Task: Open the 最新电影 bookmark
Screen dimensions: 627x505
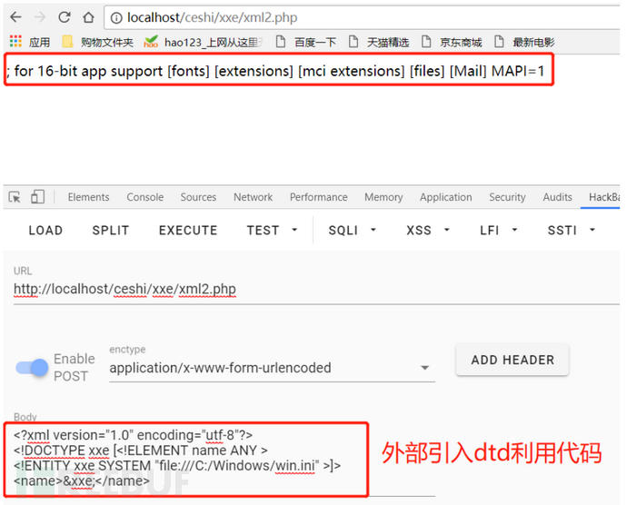Action: coord(524,42)
